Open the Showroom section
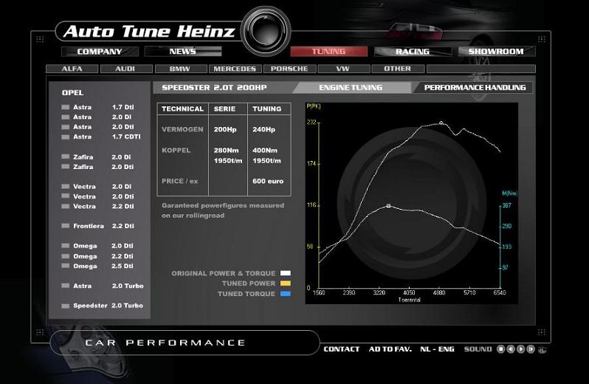This screenshot has width=589, height=384. [x=495, y=52]
